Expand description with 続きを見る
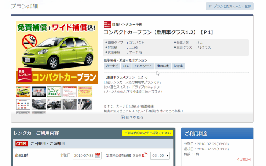Image resolution: width=266 pixels, height=166 pixels. coord(132,117)
